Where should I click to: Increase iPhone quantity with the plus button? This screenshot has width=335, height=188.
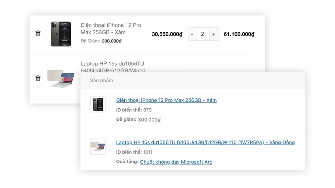coord(214,34)
